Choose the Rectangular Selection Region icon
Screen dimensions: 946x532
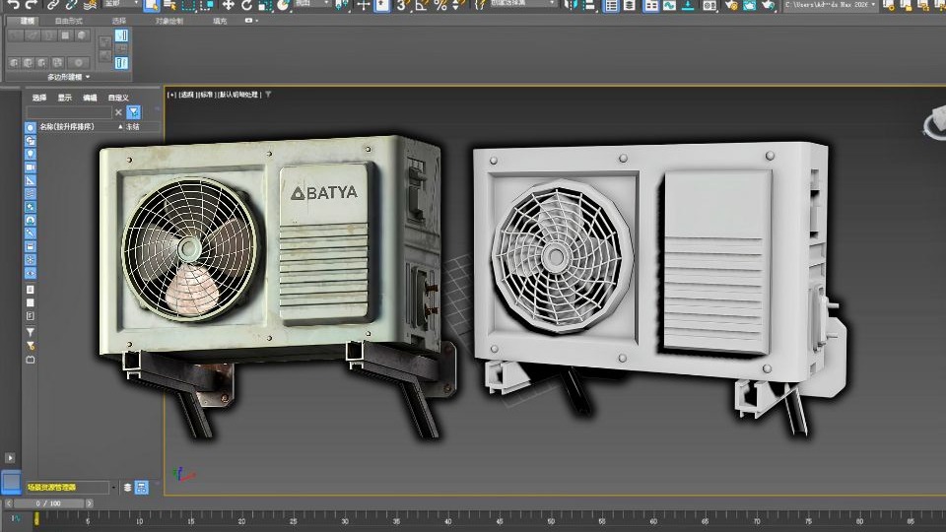[189, 5]
